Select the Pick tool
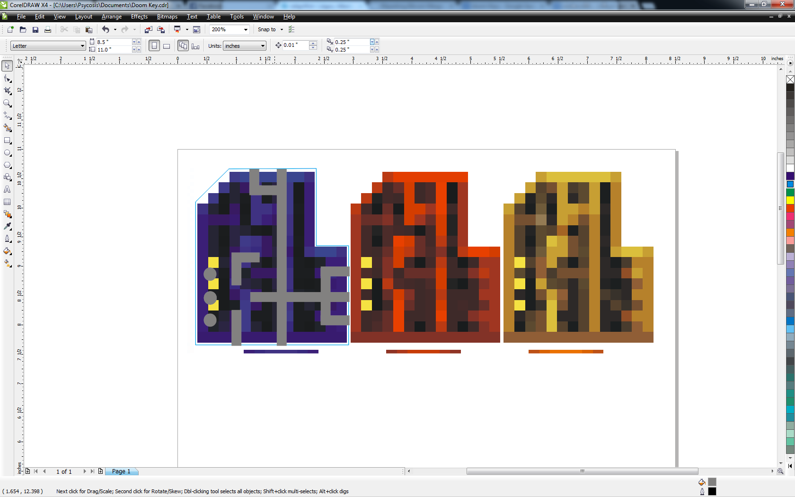The image size is (795, 497). coord(7,66)
